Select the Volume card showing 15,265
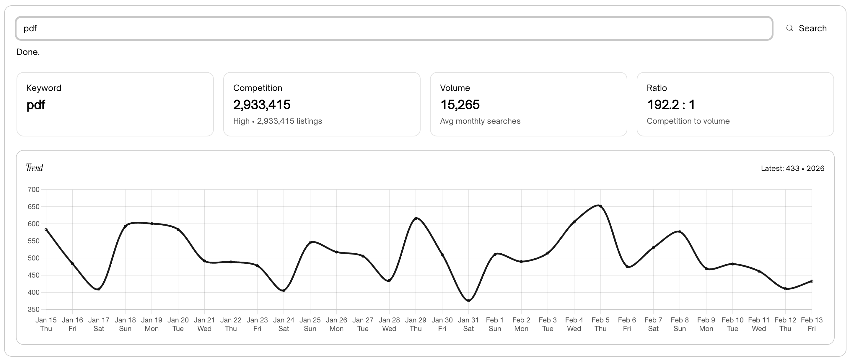Viewport: 850px width, 362px height. (x=528, y=104)
